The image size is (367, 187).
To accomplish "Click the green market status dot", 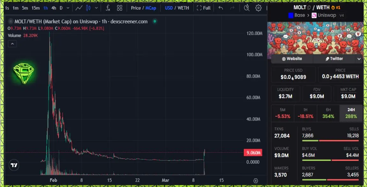I will pos(154,22).
